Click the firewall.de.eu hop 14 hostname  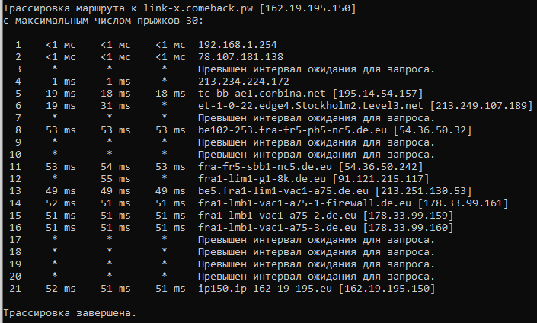point(305,203)
